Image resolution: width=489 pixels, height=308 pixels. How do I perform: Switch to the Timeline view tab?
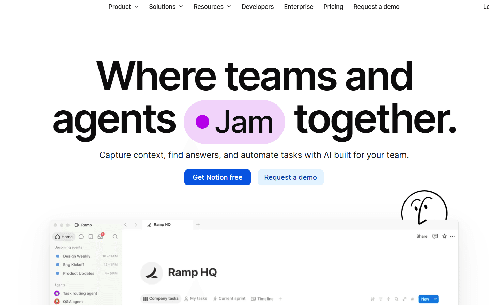[x=262, y=299]
